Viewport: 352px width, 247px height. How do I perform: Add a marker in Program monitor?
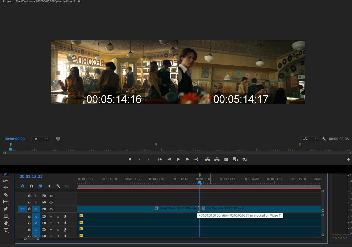point(130,159)
